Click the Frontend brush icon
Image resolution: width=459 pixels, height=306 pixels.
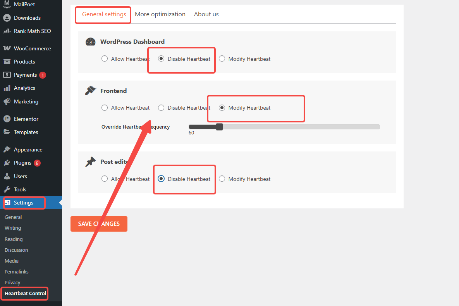click(91, 91)
